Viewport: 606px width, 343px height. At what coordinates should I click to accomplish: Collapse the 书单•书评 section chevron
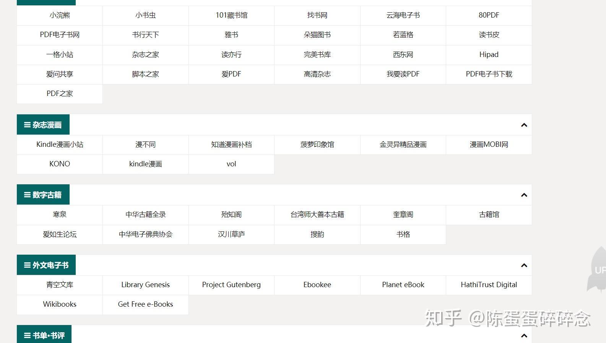click(x=524, y=336)
